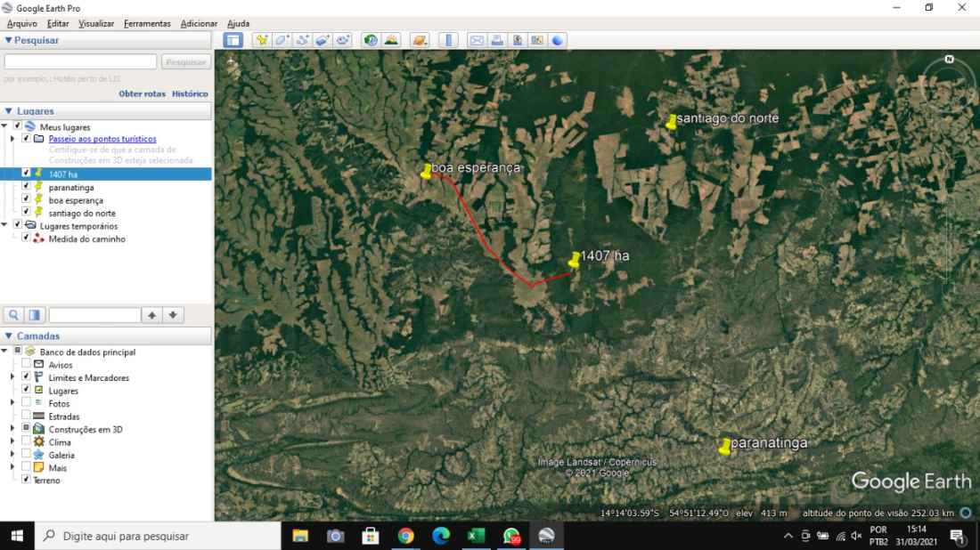This screenshot has height=550, width=980.
Task: Disable the Terreno layer checkbox
Action: [x=26, y=479]
